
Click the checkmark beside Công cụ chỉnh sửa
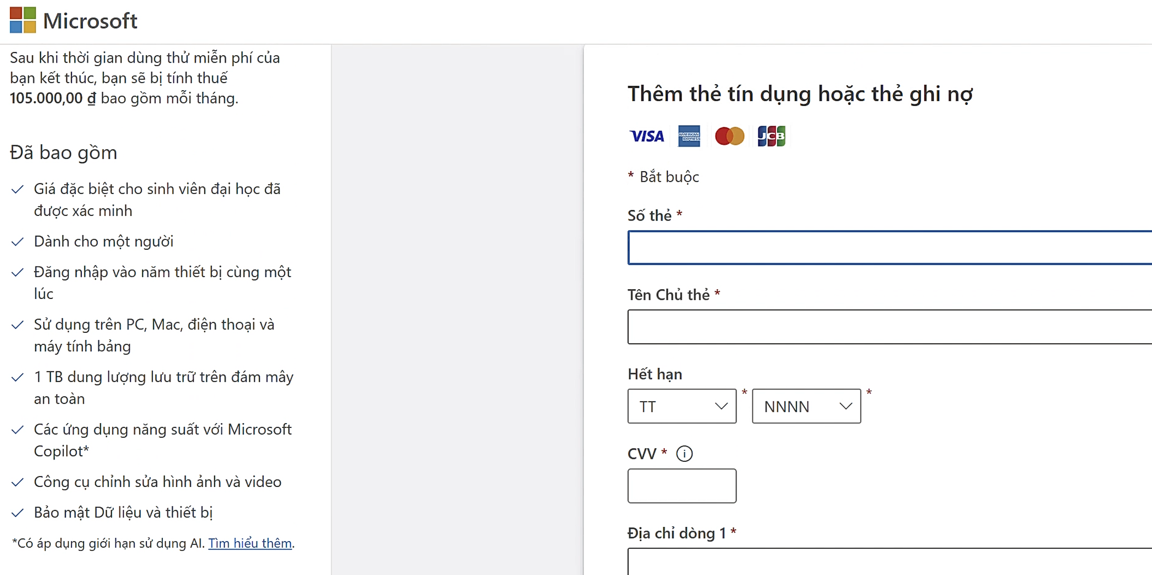[17, 482]
